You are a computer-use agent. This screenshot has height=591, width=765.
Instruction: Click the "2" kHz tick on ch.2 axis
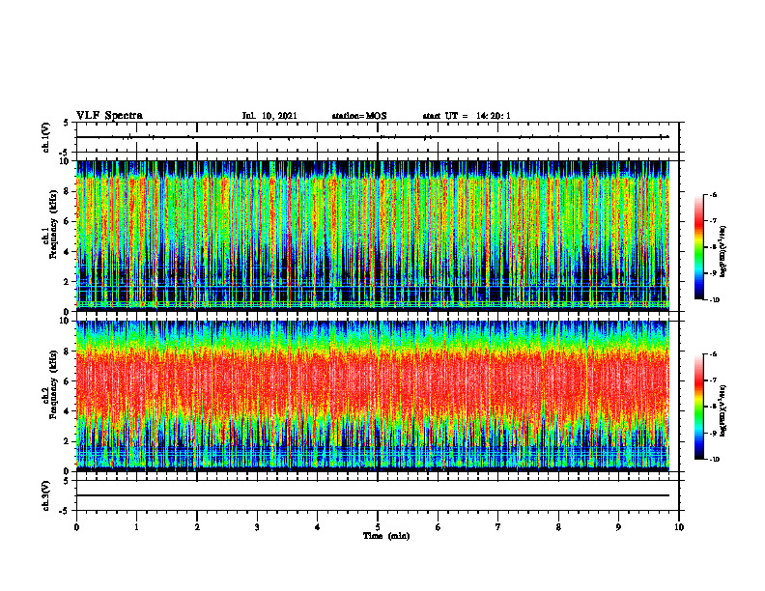pos(68,441)
